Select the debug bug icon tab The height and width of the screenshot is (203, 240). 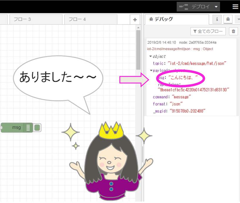click(x=228, y=19)
